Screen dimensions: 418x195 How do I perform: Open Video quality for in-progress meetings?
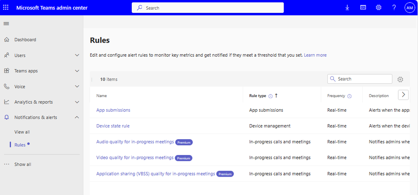click(x=135, y=157)
